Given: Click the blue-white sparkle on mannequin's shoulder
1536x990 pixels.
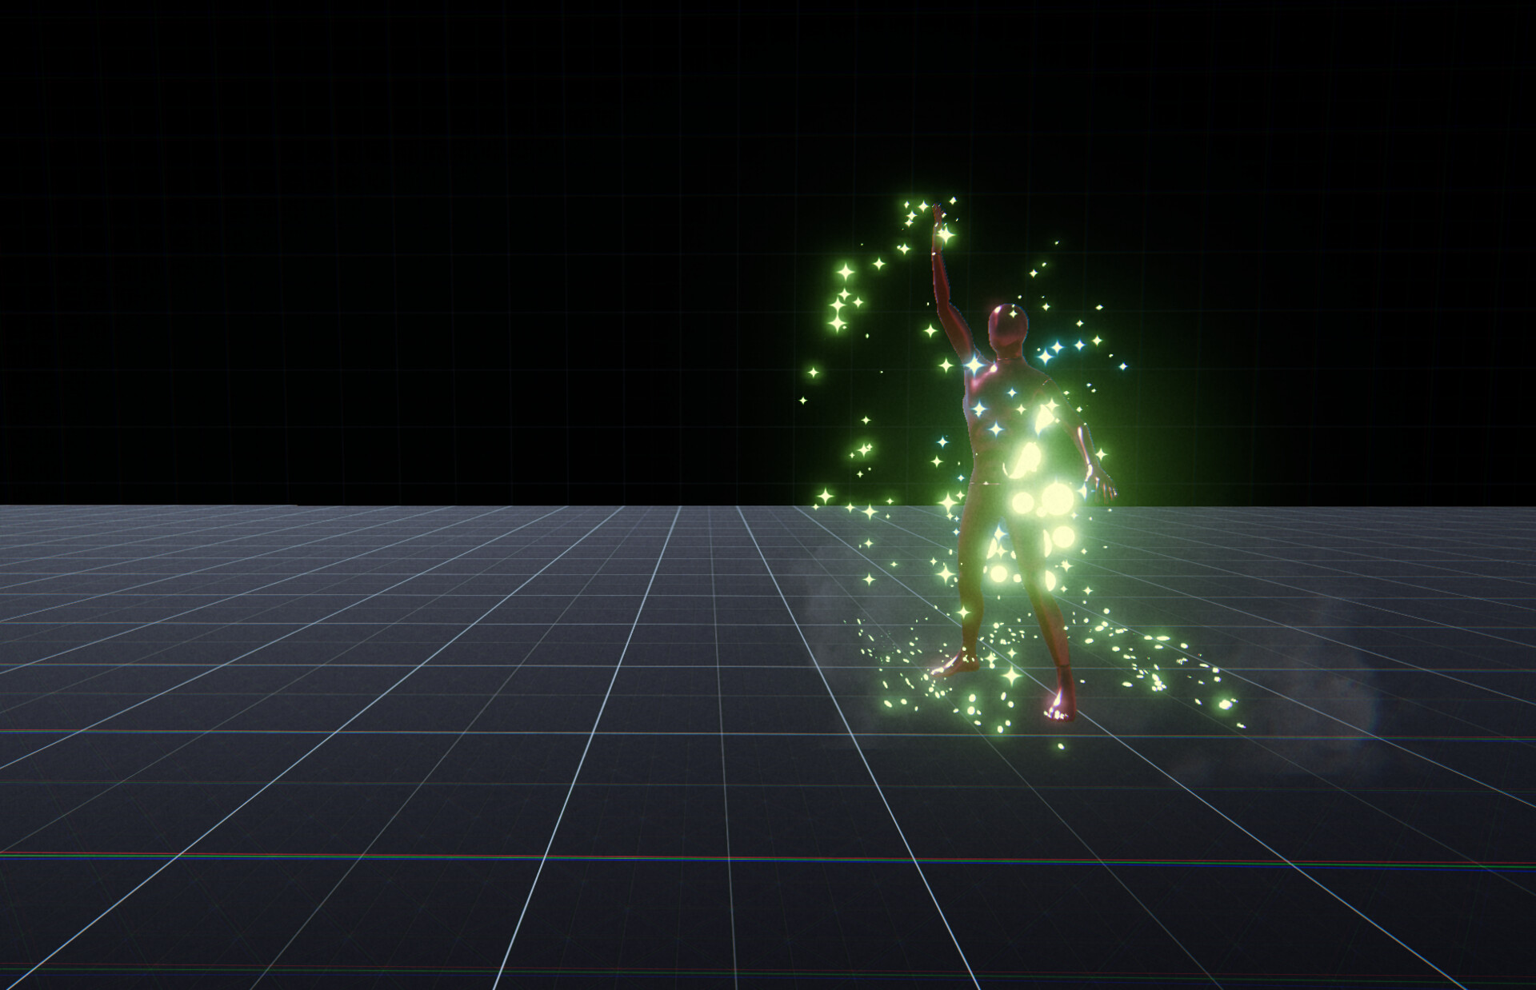Looking at the screenshot, I should click(x=975, y=365).
